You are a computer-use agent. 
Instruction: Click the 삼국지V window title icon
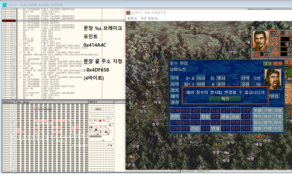coord(128,13)
